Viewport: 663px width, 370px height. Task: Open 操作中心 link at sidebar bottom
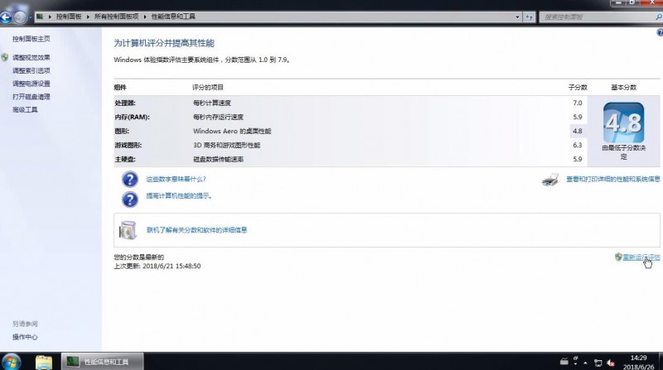click(25, 337)
